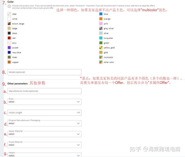Pick the purple color swatch
This screenshot has width=185, height=157.
(x=9, y=47)
